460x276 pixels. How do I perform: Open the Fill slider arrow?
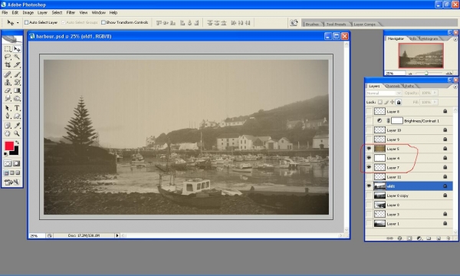(435, 102)
